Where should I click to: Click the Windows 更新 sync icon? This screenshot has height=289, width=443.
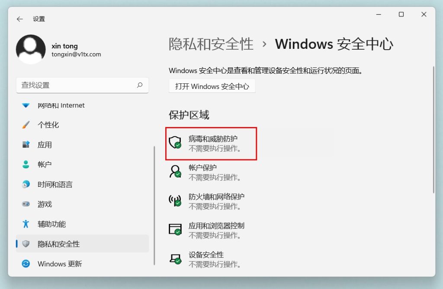pyautogui.click(x=26, y=264)
